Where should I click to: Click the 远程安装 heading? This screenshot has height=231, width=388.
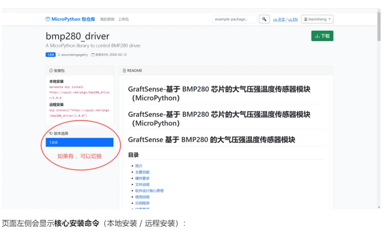(x=56, y=105)
